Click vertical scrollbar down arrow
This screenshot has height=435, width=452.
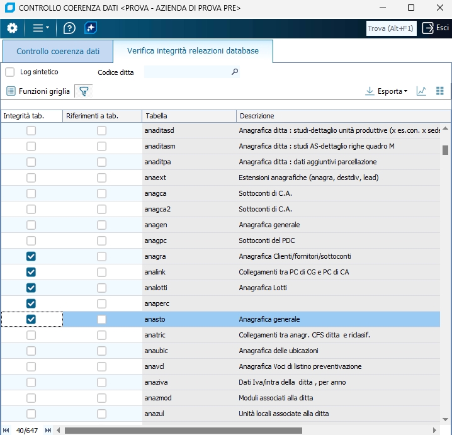445,419
